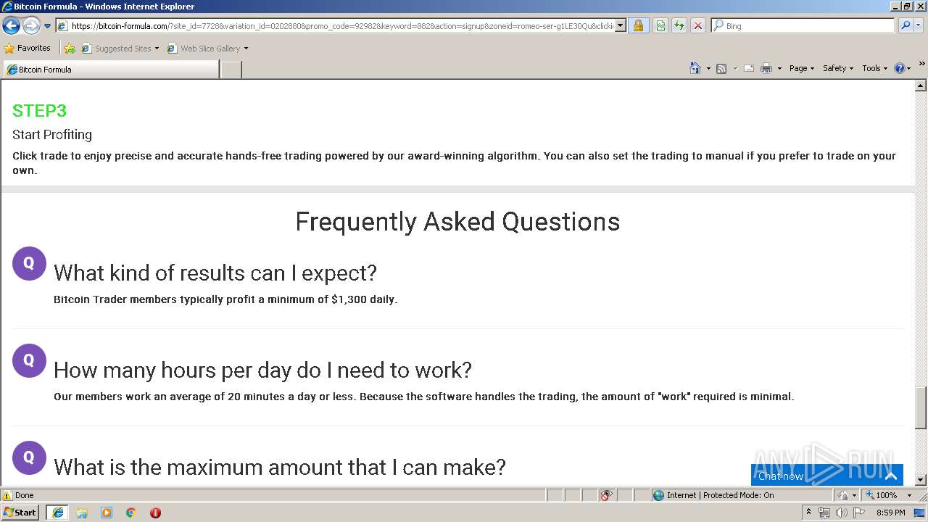This screenshot has width=928, height=522.
Task: Open the Chat now widget
Action: [827, 475]
